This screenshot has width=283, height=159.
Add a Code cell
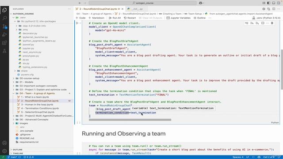click(80, 18)
